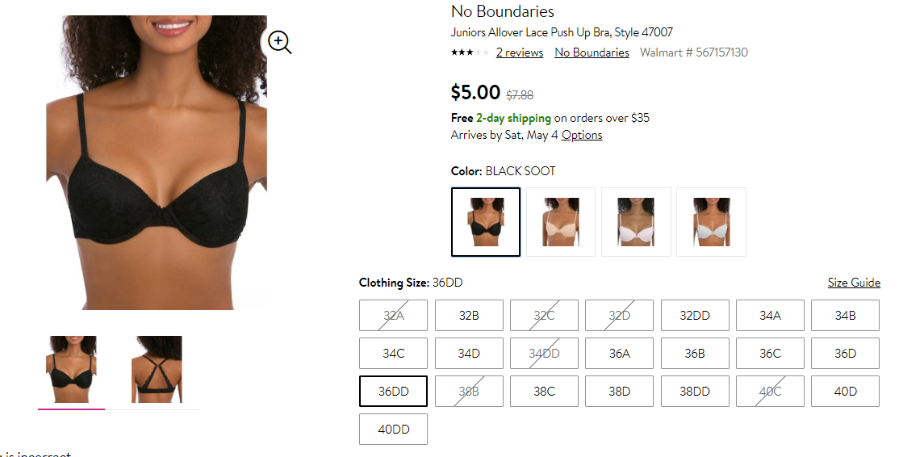The height and width of the screenshot is (457, 899).
Task: Click the star rating icons
Action: click(470, 52)
